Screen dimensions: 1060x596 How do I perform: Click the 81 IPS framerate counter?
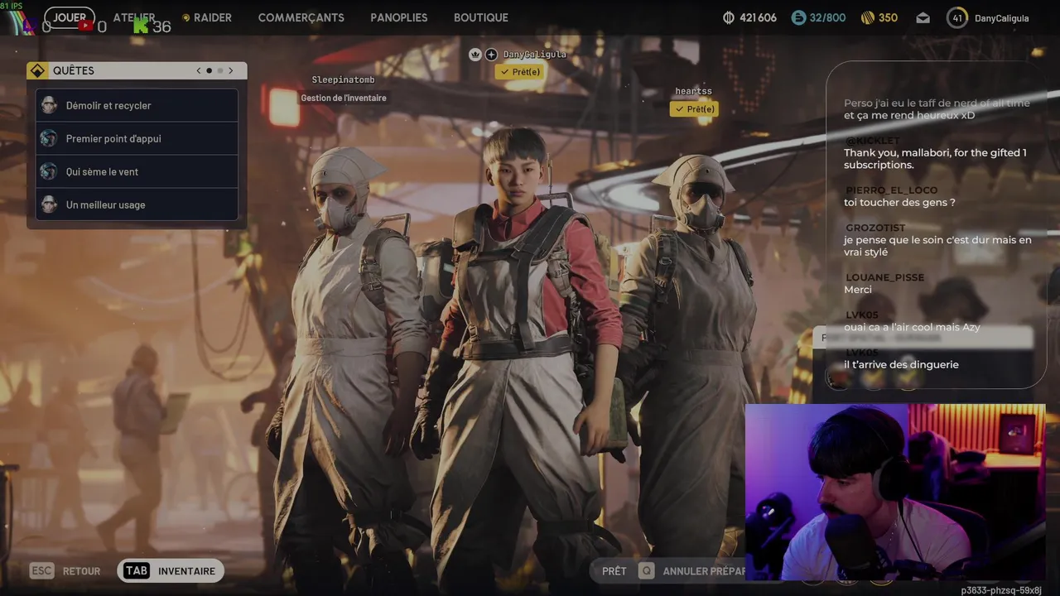12,6
